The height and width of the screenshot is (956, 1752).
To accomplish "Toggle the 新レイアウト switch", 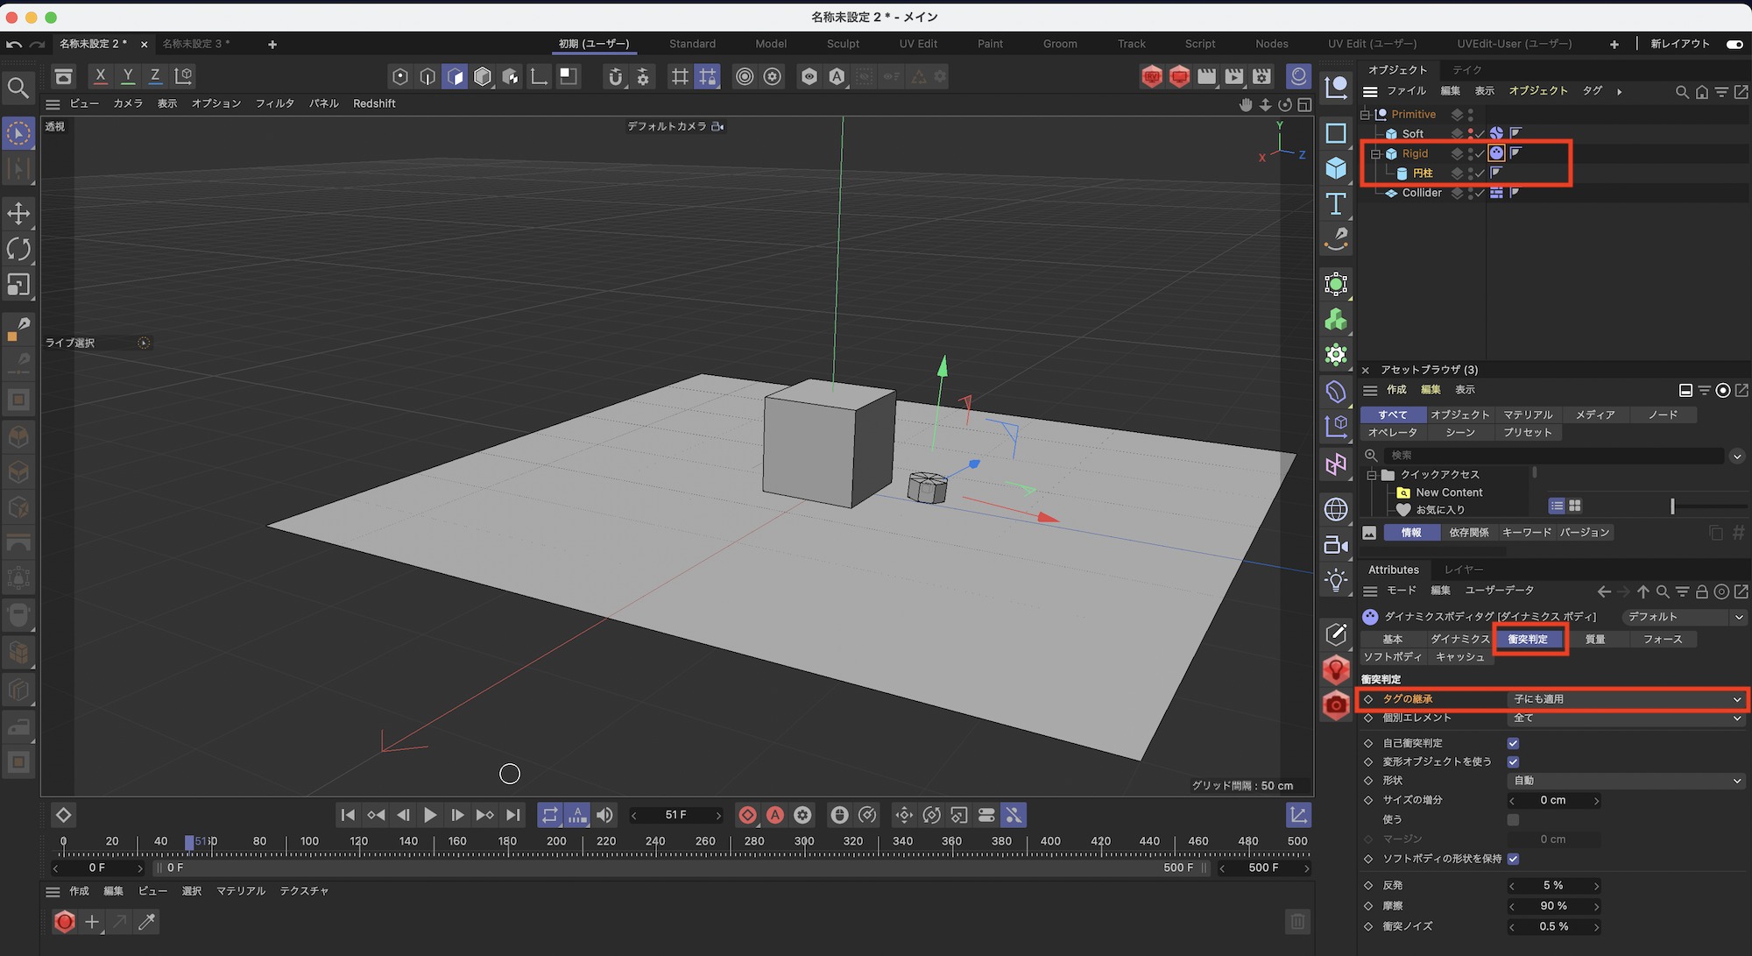I will point(1734,44).
